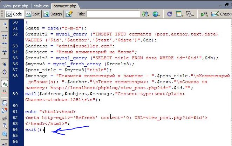
Task: Click the toolbar drag handle before Code
Action: coord(2,14)
